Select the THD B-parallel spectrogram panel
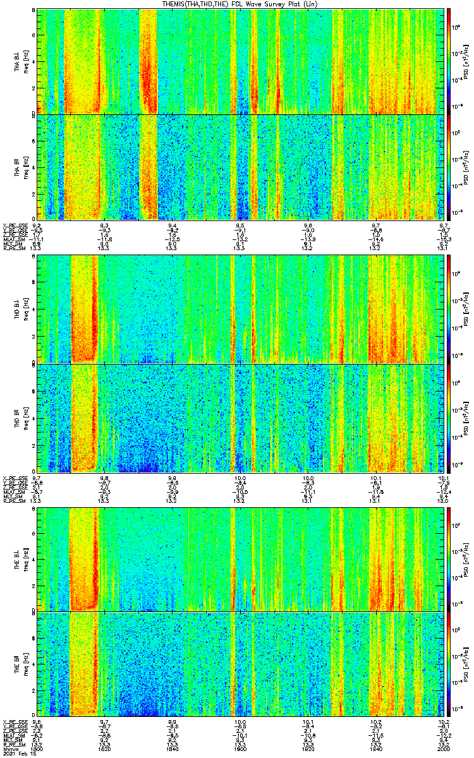This screenshot has width=474, height=758. (240, 418)
